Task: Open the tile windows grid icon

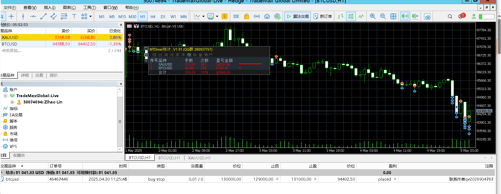Action: [393, 17]
